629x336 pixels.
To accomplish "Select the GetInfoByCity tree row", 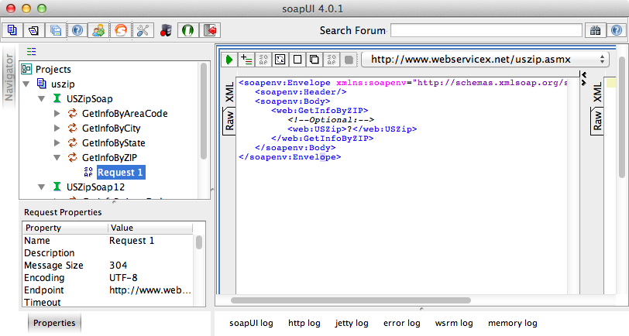I will coord(111,129).
